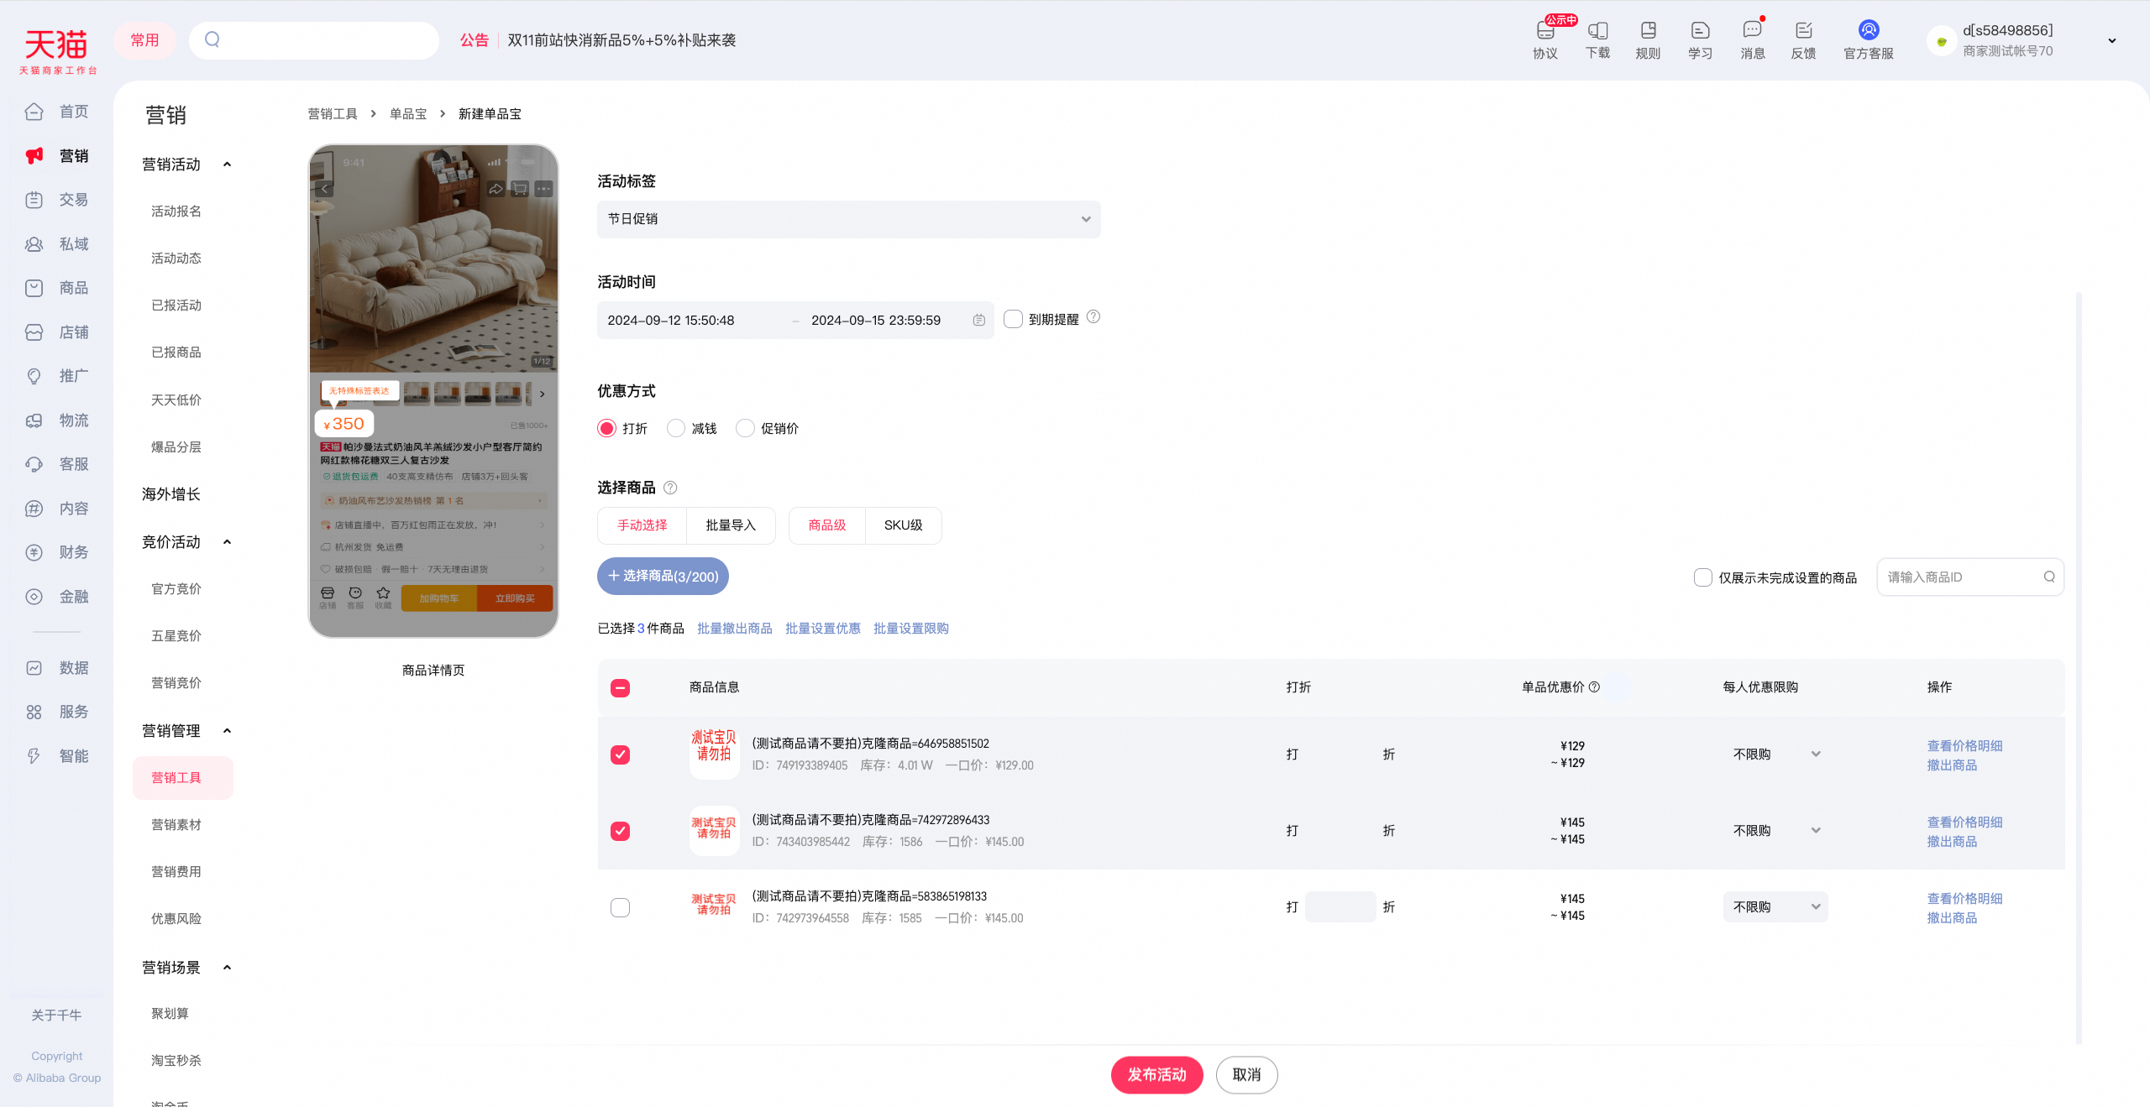Screen dimensions: 2150x1107
Task: Open 不限购 dropdown for product 583865198133
Action: pyautogui.click(x=1775, y=907)
